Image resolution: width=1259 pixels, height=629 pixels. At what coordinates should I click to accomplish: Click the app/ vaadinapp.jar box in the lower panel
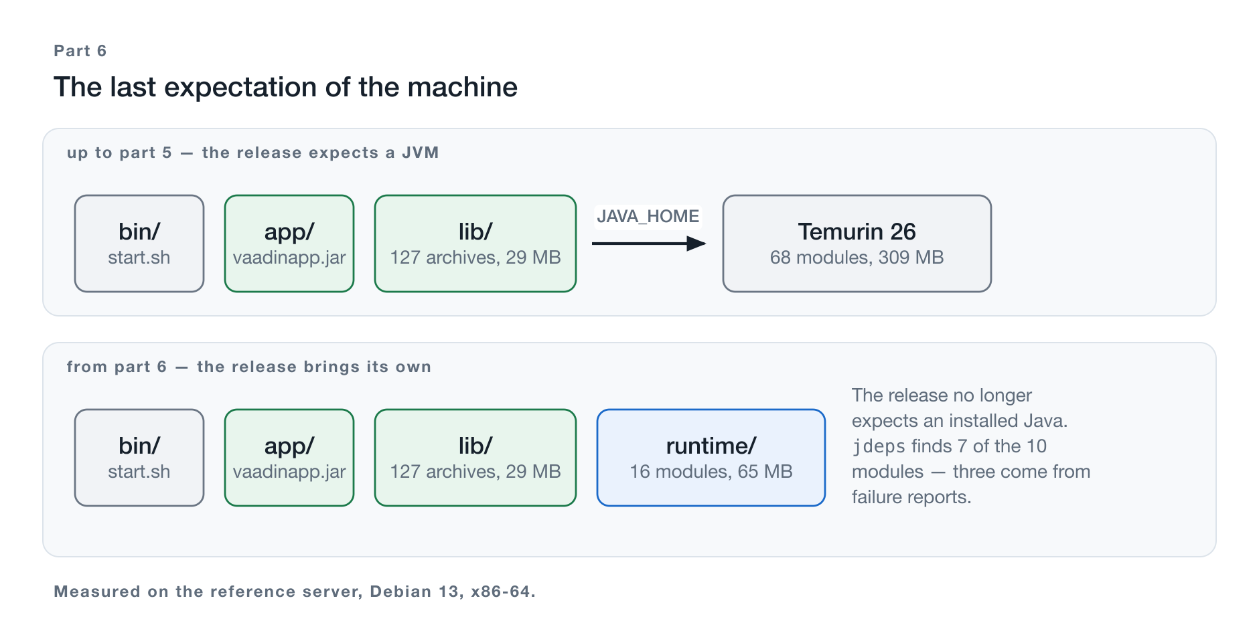(x=289, y=458)
